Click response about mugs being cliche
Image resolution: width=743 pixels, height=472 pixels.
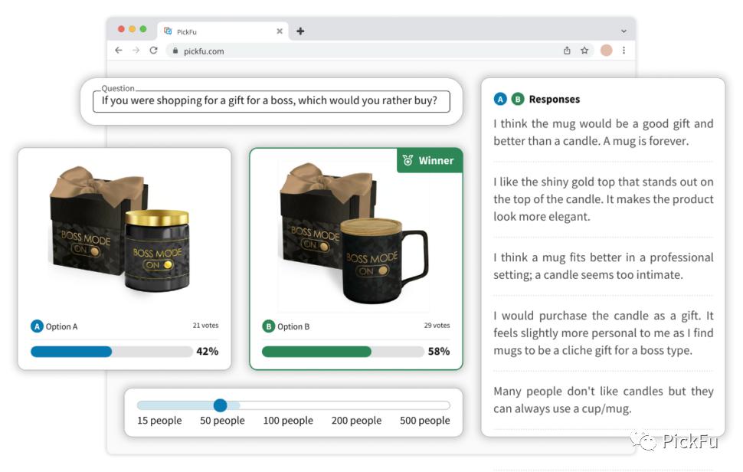coord(604,333)
